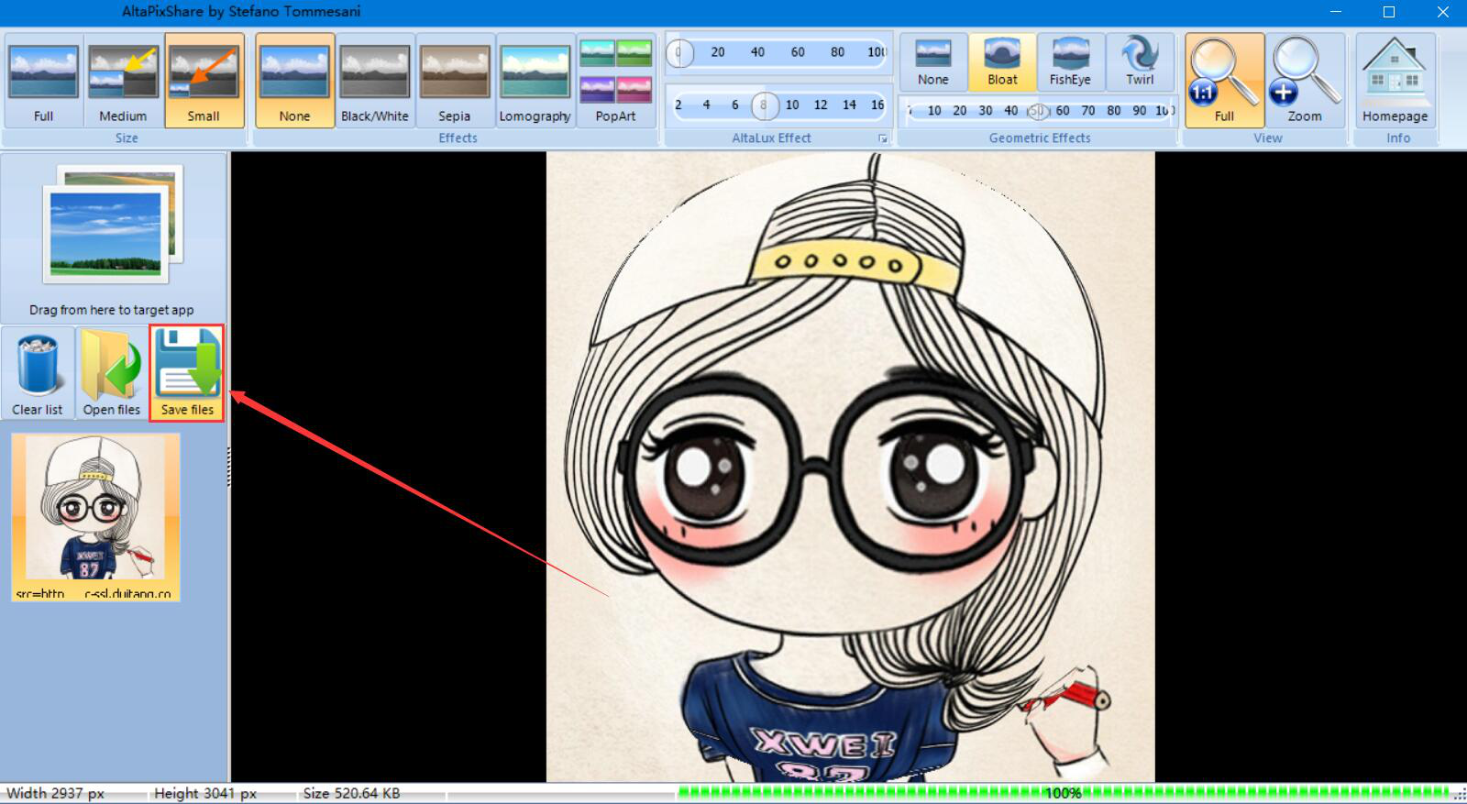Image resolution: width=1467 pixels, height=804 pixels.
Task: Select the Small size option
Action: click(204, 81)
